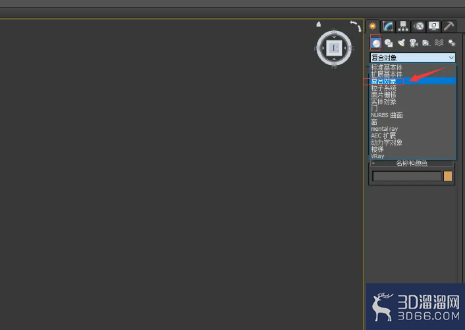Click the object name input field

pyautogui.click(x=407, y=176)
